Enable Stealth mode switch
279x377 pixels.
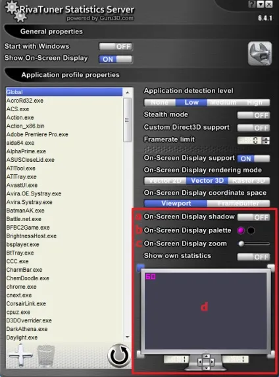(x=253, y=115)
